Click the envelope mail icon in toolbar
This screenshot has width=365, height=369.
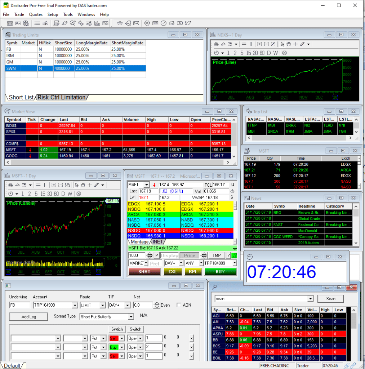coord(136,23)
